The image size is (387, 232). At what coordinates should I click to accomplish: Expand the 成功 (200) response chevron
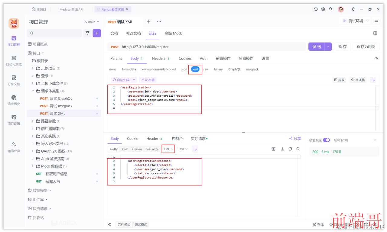click(x=375, y=140)
